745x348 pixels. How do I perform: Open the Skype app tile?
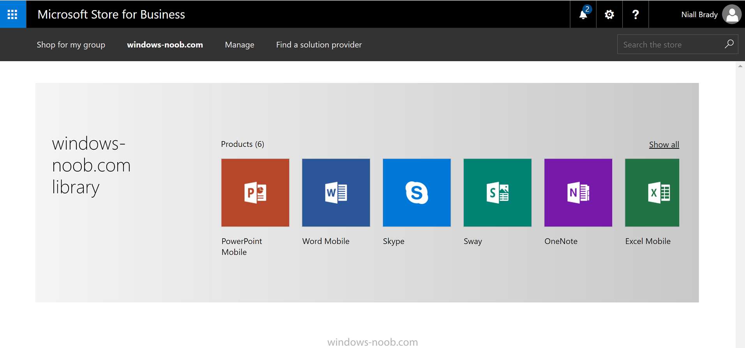point(417,193)
